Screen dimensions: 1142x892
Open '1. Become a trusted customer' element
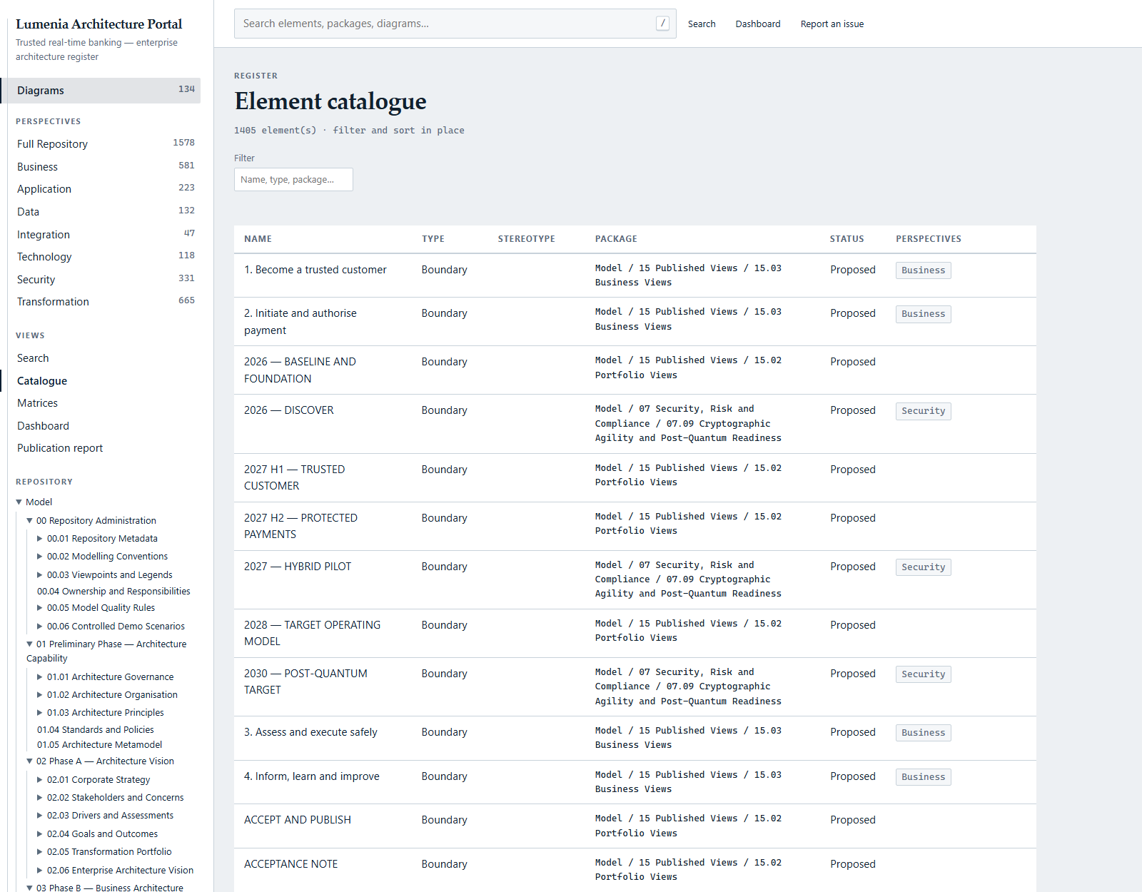tap(315, 270)
